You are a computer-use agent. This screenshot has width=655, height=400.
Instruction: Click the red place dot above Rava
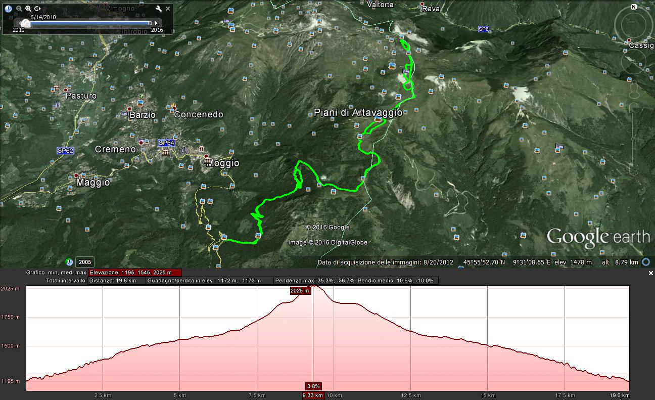[x=422, y=4]
